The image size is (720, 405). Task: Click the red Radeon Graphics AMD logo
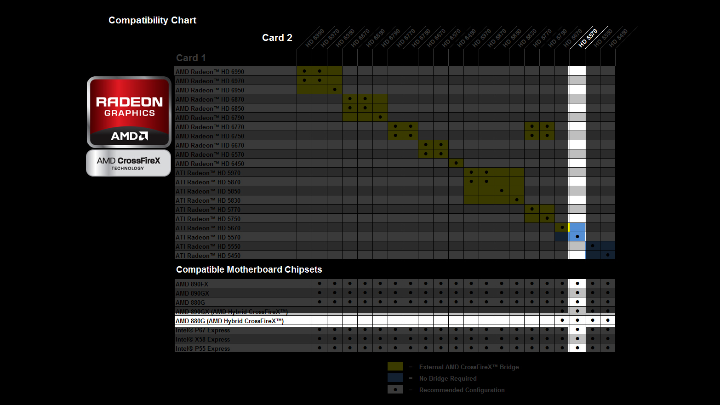pos(129,112)
